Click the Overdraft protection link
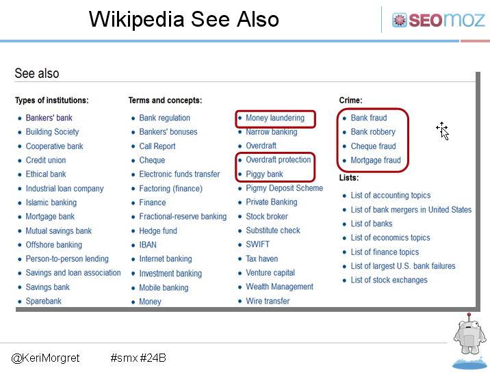Viewport: 490px width, 372px height. point(278,159)
